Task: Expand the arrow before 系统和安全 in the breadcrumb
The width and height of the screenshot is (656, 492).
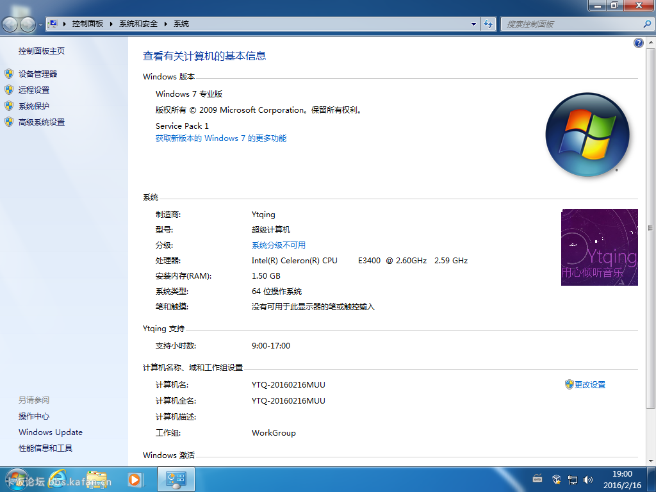Action: coord(111,24)
